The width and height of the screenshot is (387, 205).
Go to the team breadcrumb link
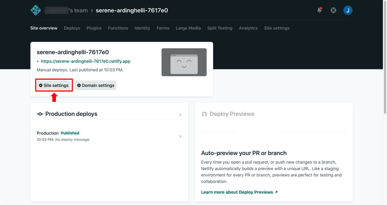pyautogui.click(x=66, y=11)
